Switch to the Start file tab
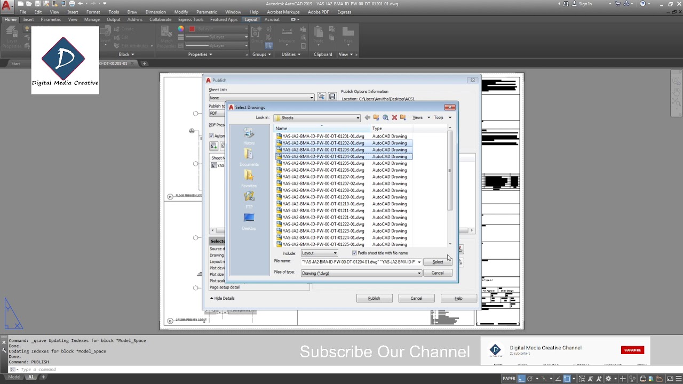683x384 pixels. pos(15,63)
